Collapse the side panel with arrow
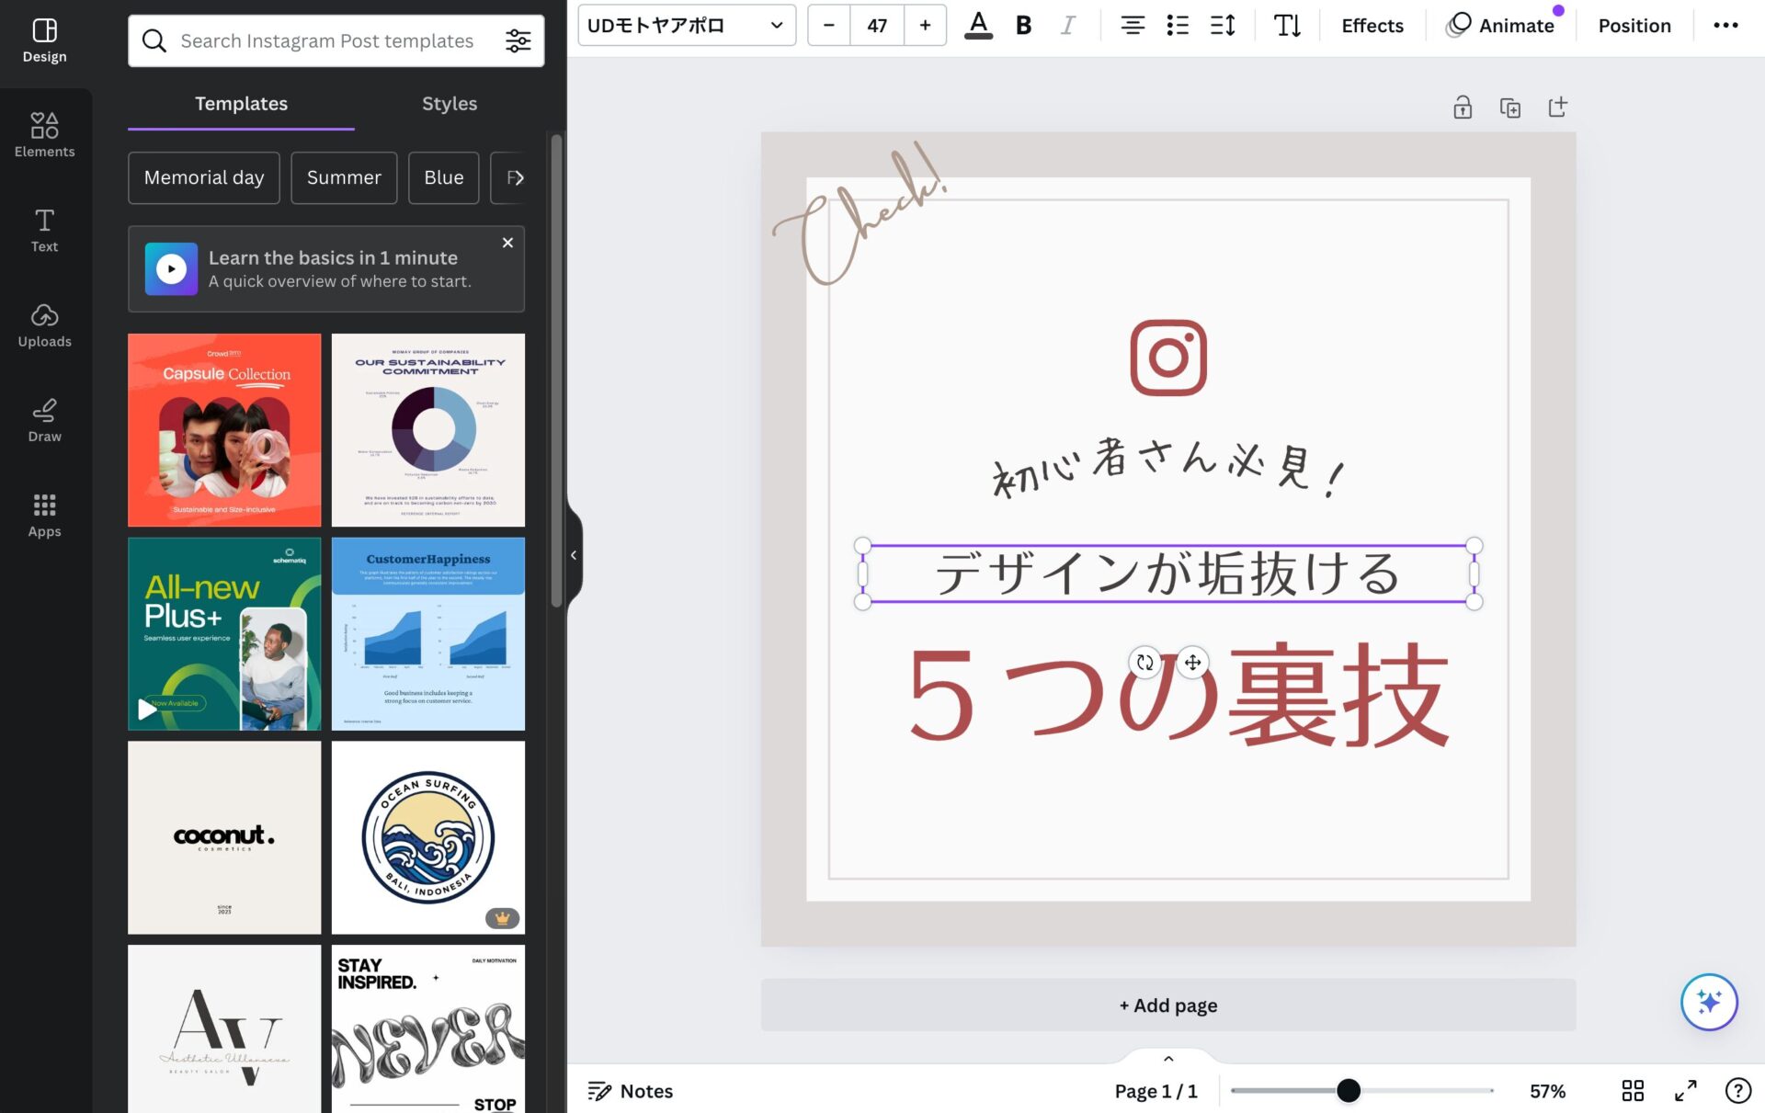 [x=574, y=555]
